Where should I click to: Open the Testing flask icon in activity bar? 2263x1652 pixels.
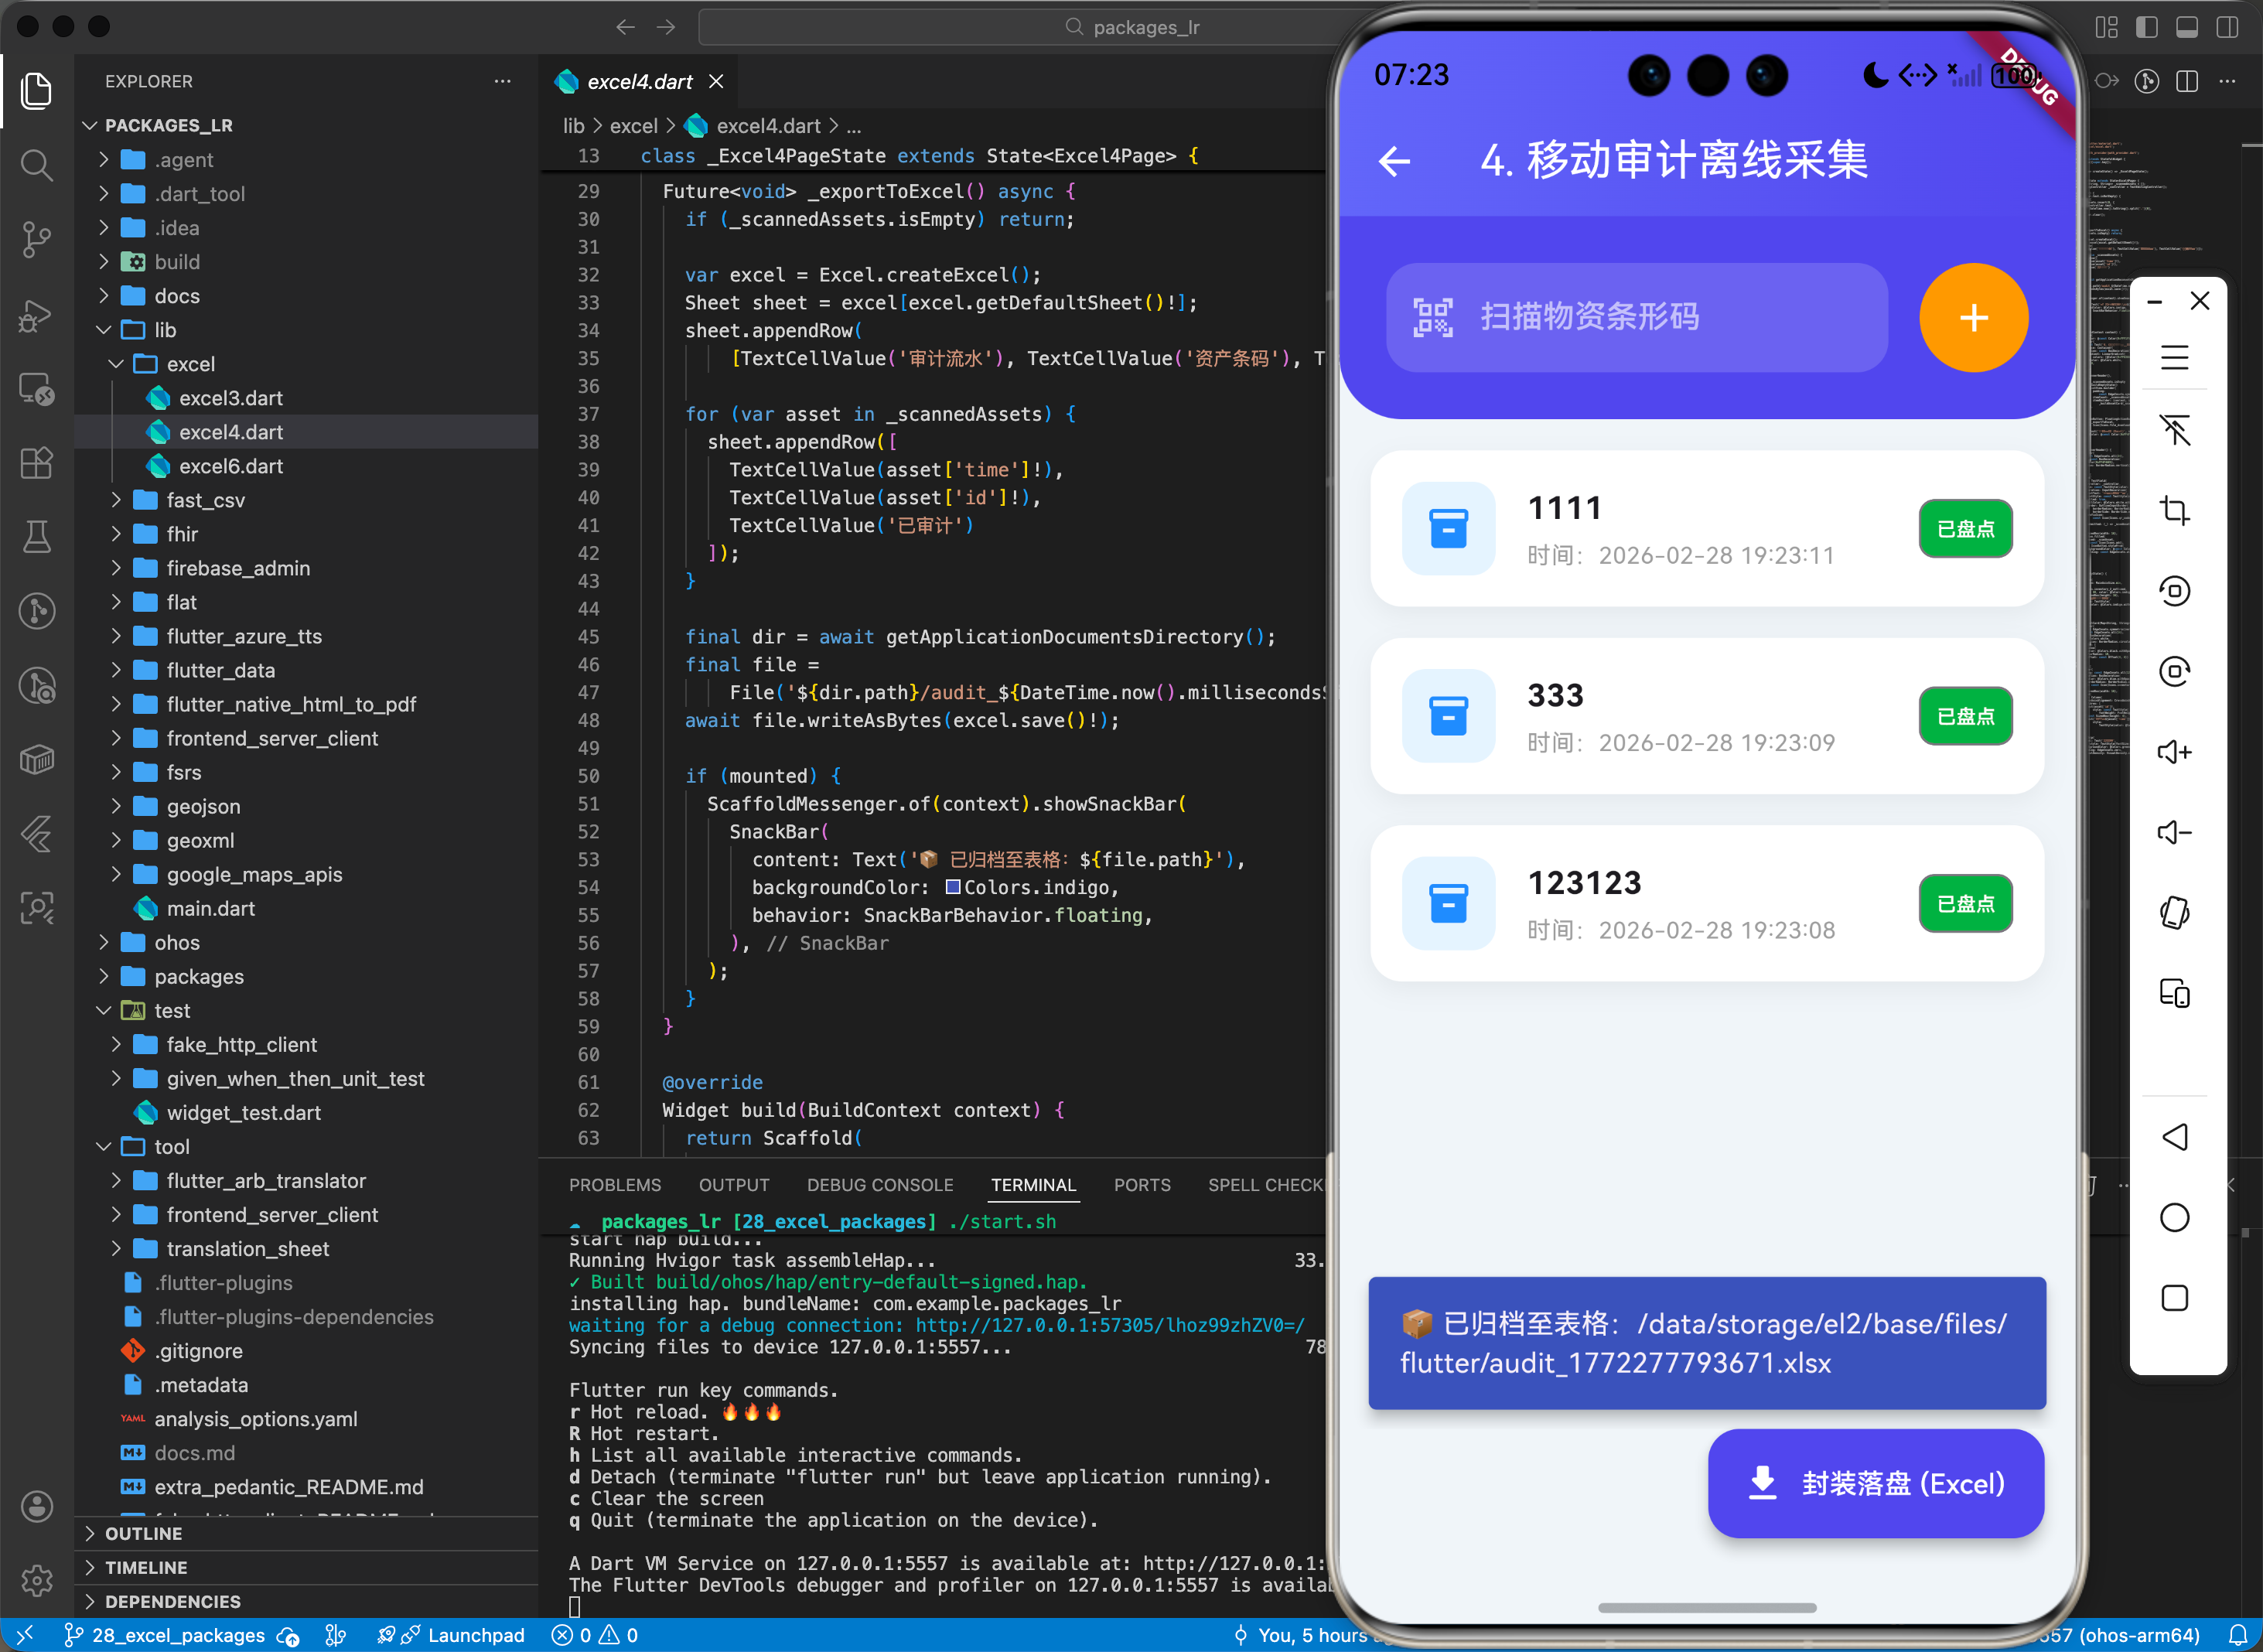pyautogui.click(x=36, y=537)
